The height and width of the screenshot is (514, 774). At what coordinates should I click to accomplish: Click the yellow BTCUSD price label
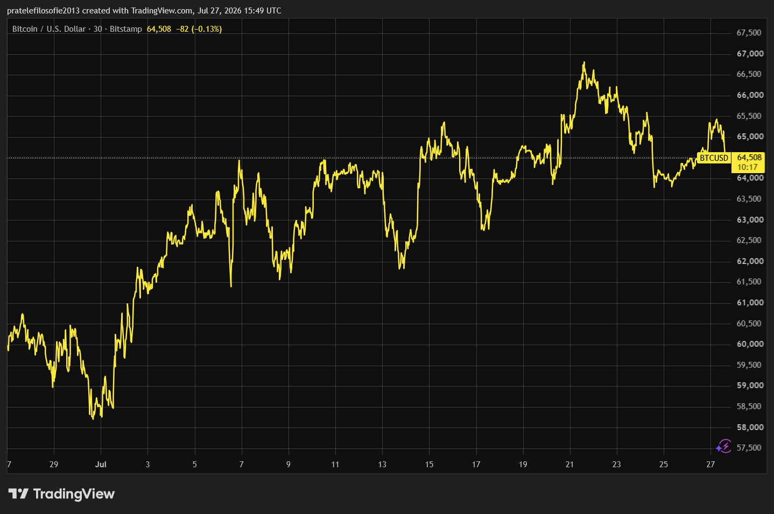tap(714, 158)
